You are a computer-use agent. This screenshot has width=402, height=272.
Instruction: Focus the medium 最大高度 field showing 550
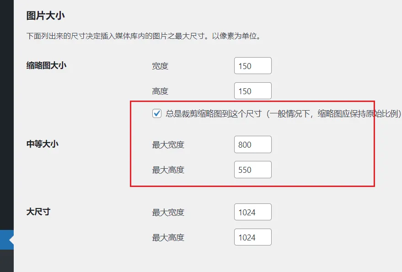(253, 170)
